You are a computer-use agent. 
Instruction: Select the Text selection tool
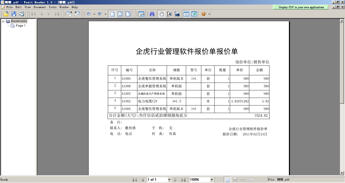click(x=169, y=14)
